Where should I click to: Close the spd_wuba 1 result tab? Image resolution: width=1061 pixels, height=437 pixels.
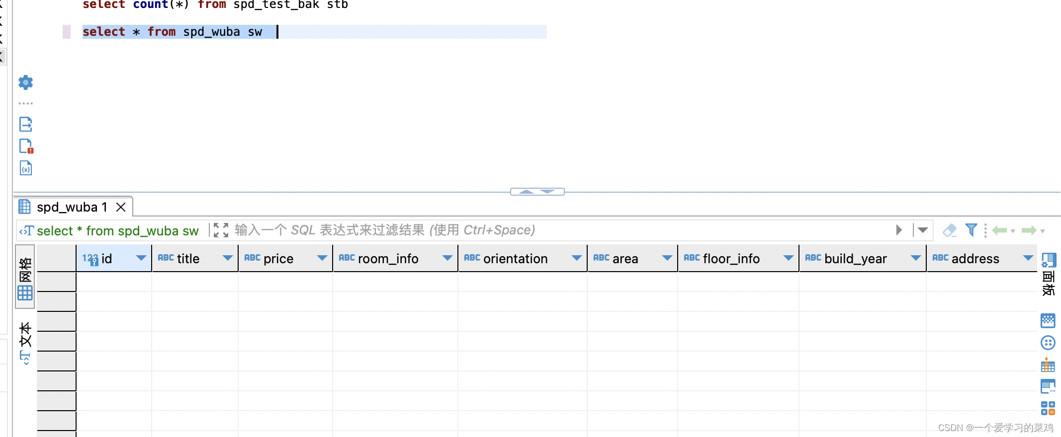121,207
